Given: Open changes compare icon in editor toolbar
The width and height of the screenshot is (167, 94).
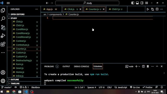Looking at the screenshot, I should [x=152, y=9].
